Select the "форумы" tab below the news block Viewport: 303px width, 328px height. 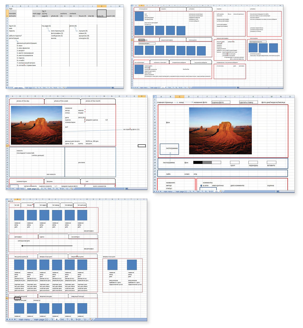50,181
